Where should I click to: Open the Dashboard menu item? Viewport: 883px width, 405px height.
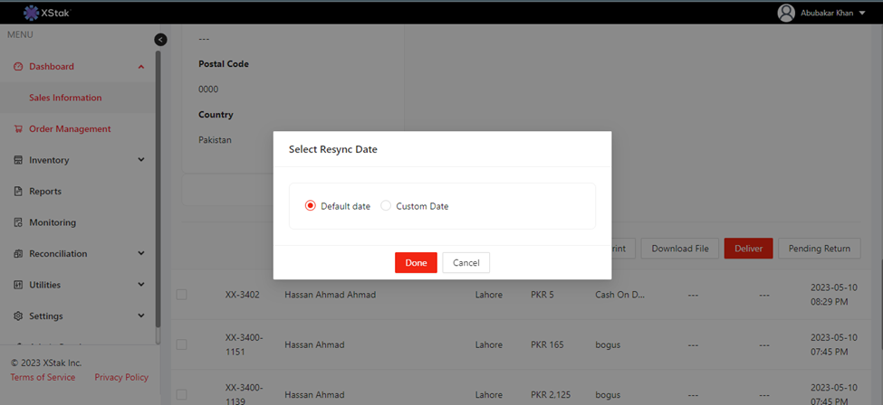point(52,66)
